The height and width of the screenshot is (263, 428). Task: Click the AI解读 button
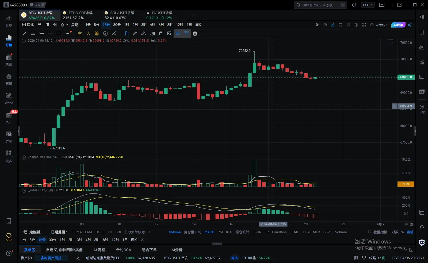coord(398,25)
